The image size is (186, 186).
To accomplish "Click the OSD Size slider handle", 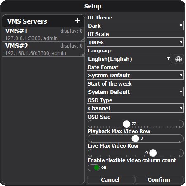I will tap(126, 124).
